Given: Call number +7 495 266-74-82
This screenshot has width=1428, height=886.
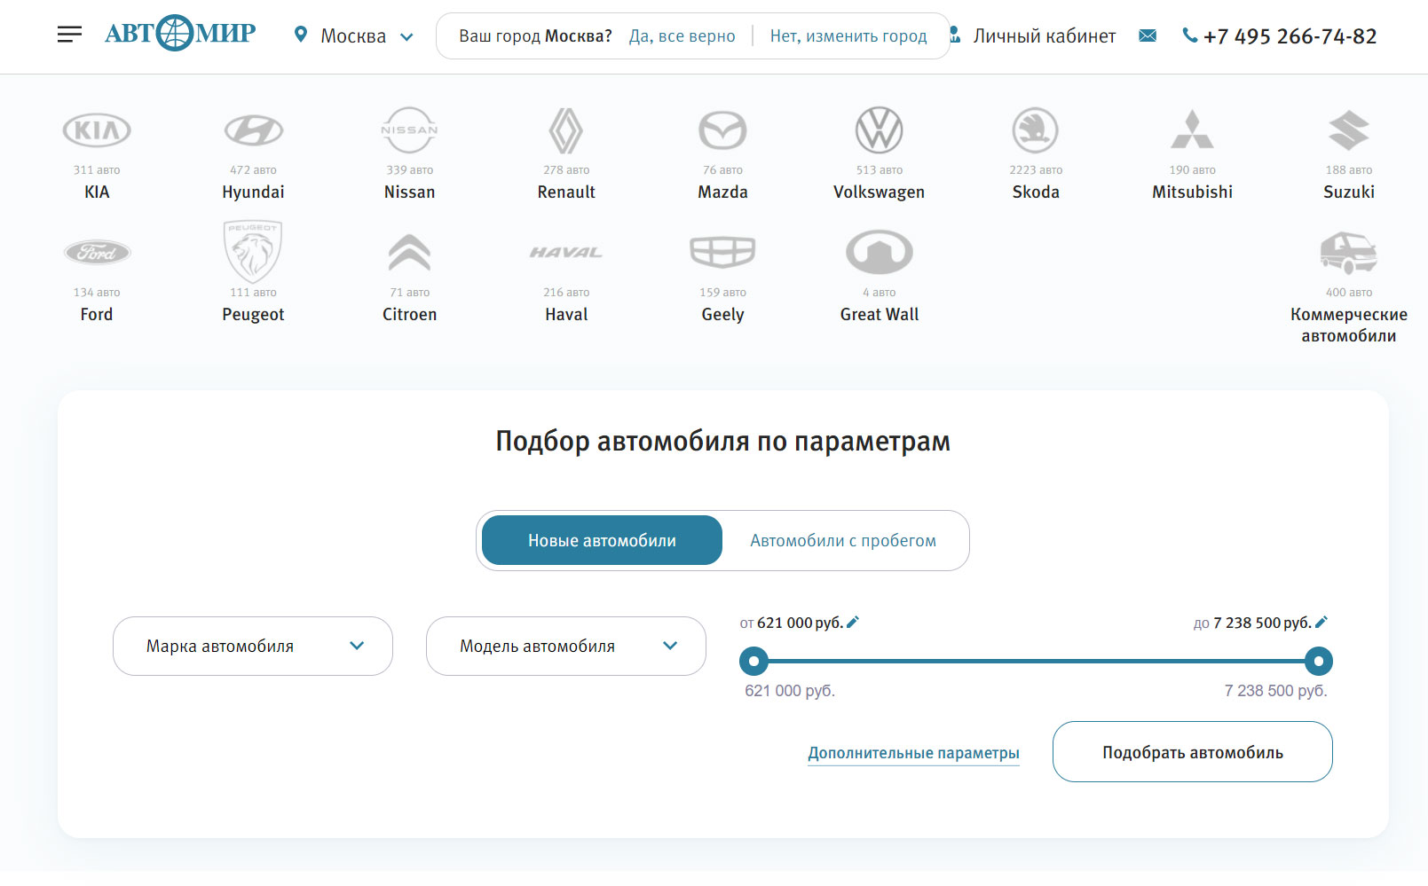Looking at the screenshot, I should click(1290, 36).
